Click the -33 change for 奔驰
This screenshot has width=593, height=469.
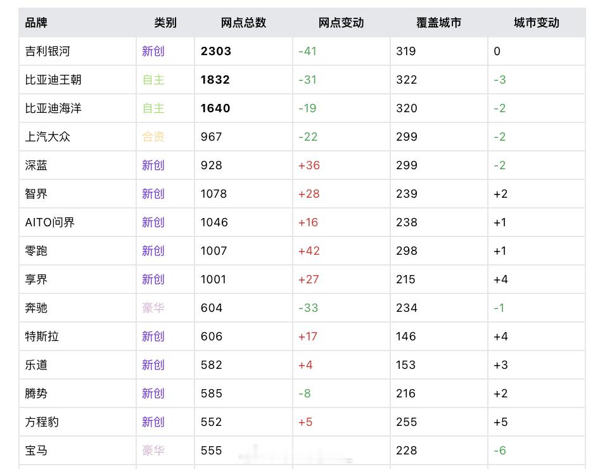pyautogui.click(x=309, y=308)
